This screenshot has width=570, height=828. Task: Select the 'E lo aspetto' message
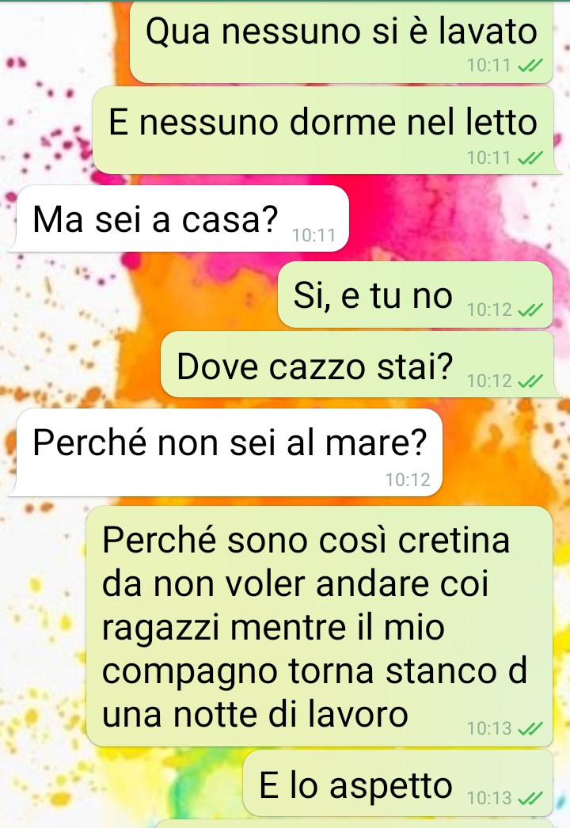pyautogui.click(x=398, y=784)
